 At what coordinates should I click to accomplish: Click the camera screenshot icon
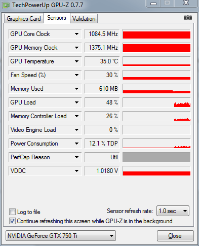tap(188, 17)
